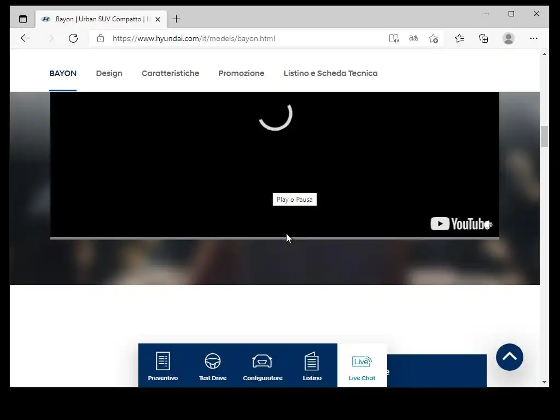
Task: Click the page vertical scrollbar thumb
Action: (x=544, y=136)
